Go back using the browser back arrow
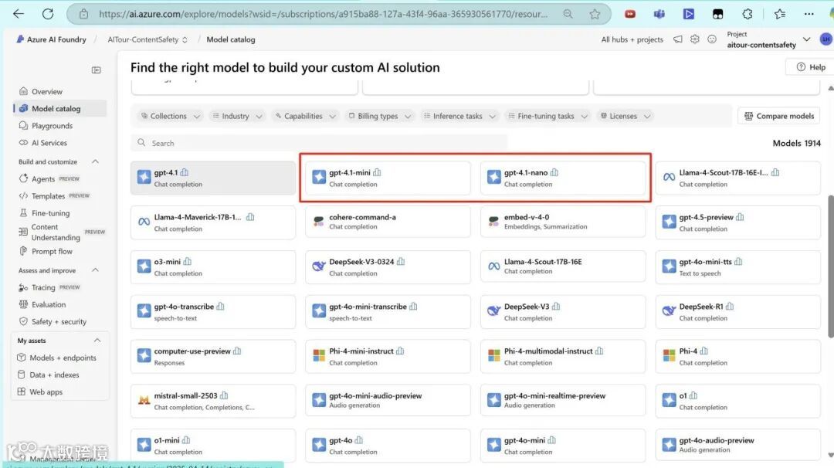The width and height of the screenshot is (834, 468). (x=19, y=14)
